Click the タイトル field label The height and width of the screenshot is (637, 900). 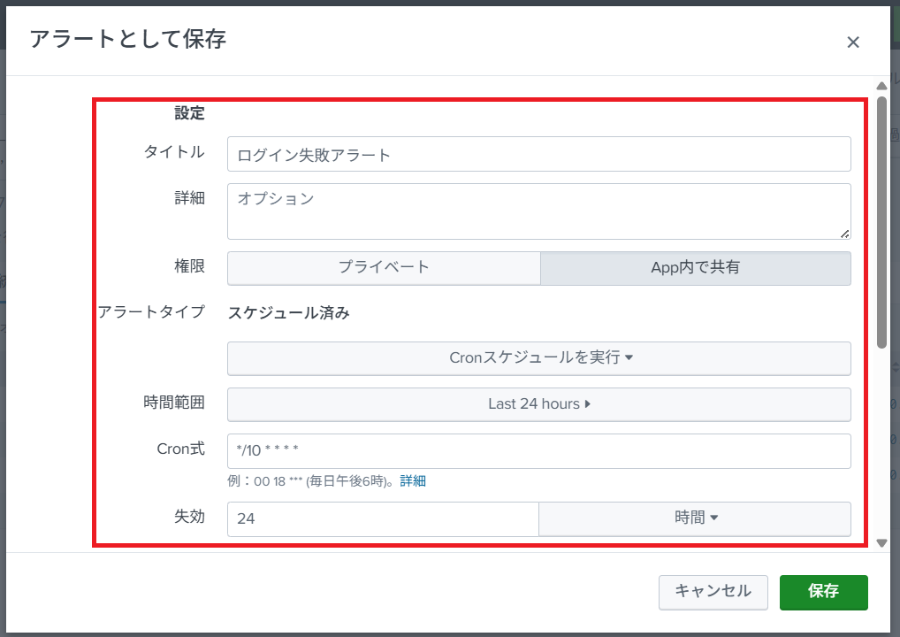(174, 152)
